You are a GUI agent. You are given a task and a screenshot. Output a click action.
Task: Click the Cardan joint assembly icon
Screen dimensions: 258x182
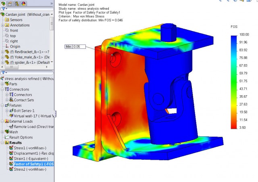tap(2, 15)
